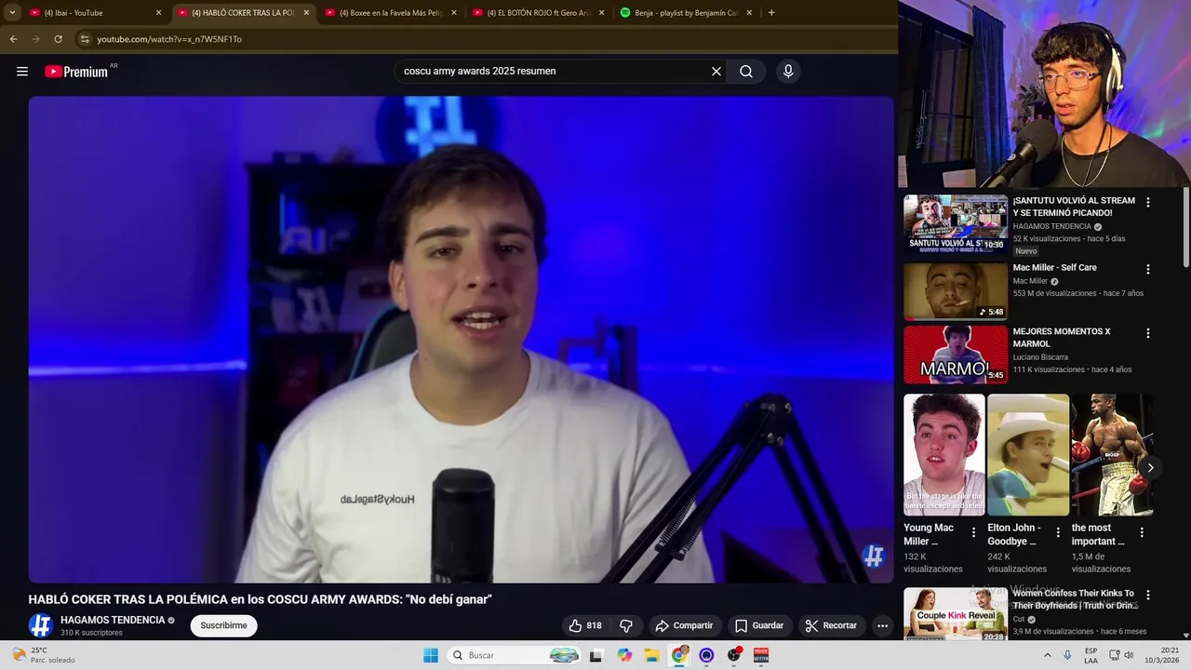Viewport: 1191px width, 670px height.
Task: Open SANTUTU VOLVIÓ AL STREAM title
Action: 1074,207
